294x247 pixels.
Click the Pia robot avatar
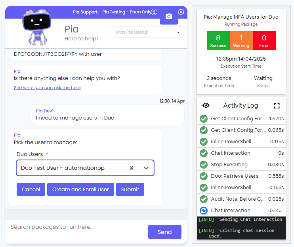coord(36,27)
